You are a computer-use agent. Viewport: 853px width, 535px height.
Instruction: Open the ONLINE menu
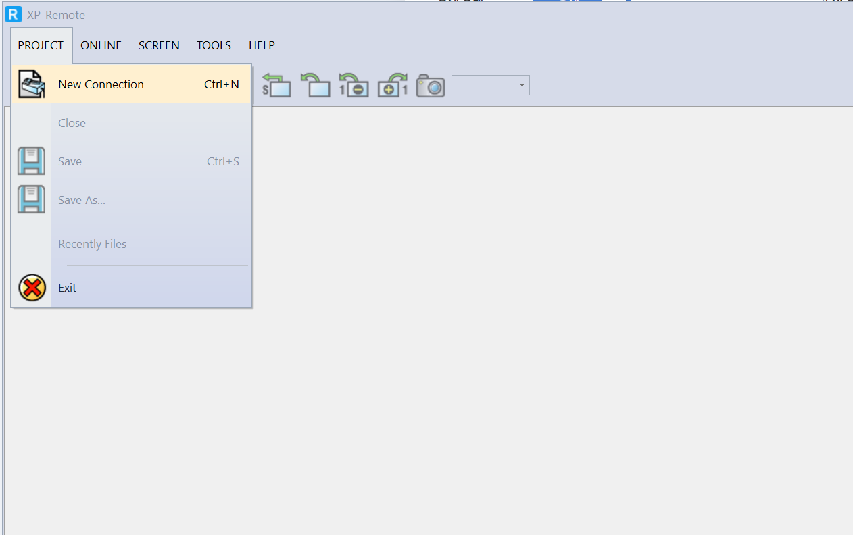(x=101, y=45)
